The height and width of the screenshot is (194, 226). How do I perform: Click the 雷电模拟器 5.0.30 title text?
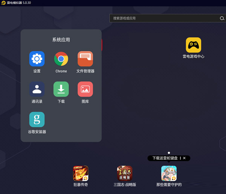(x=19, y=3)
